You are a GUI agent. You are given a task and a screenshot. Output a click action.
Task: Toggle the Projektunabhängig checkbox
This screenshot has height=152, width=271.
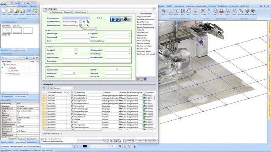pyautogui.click(x=80, y=22)
